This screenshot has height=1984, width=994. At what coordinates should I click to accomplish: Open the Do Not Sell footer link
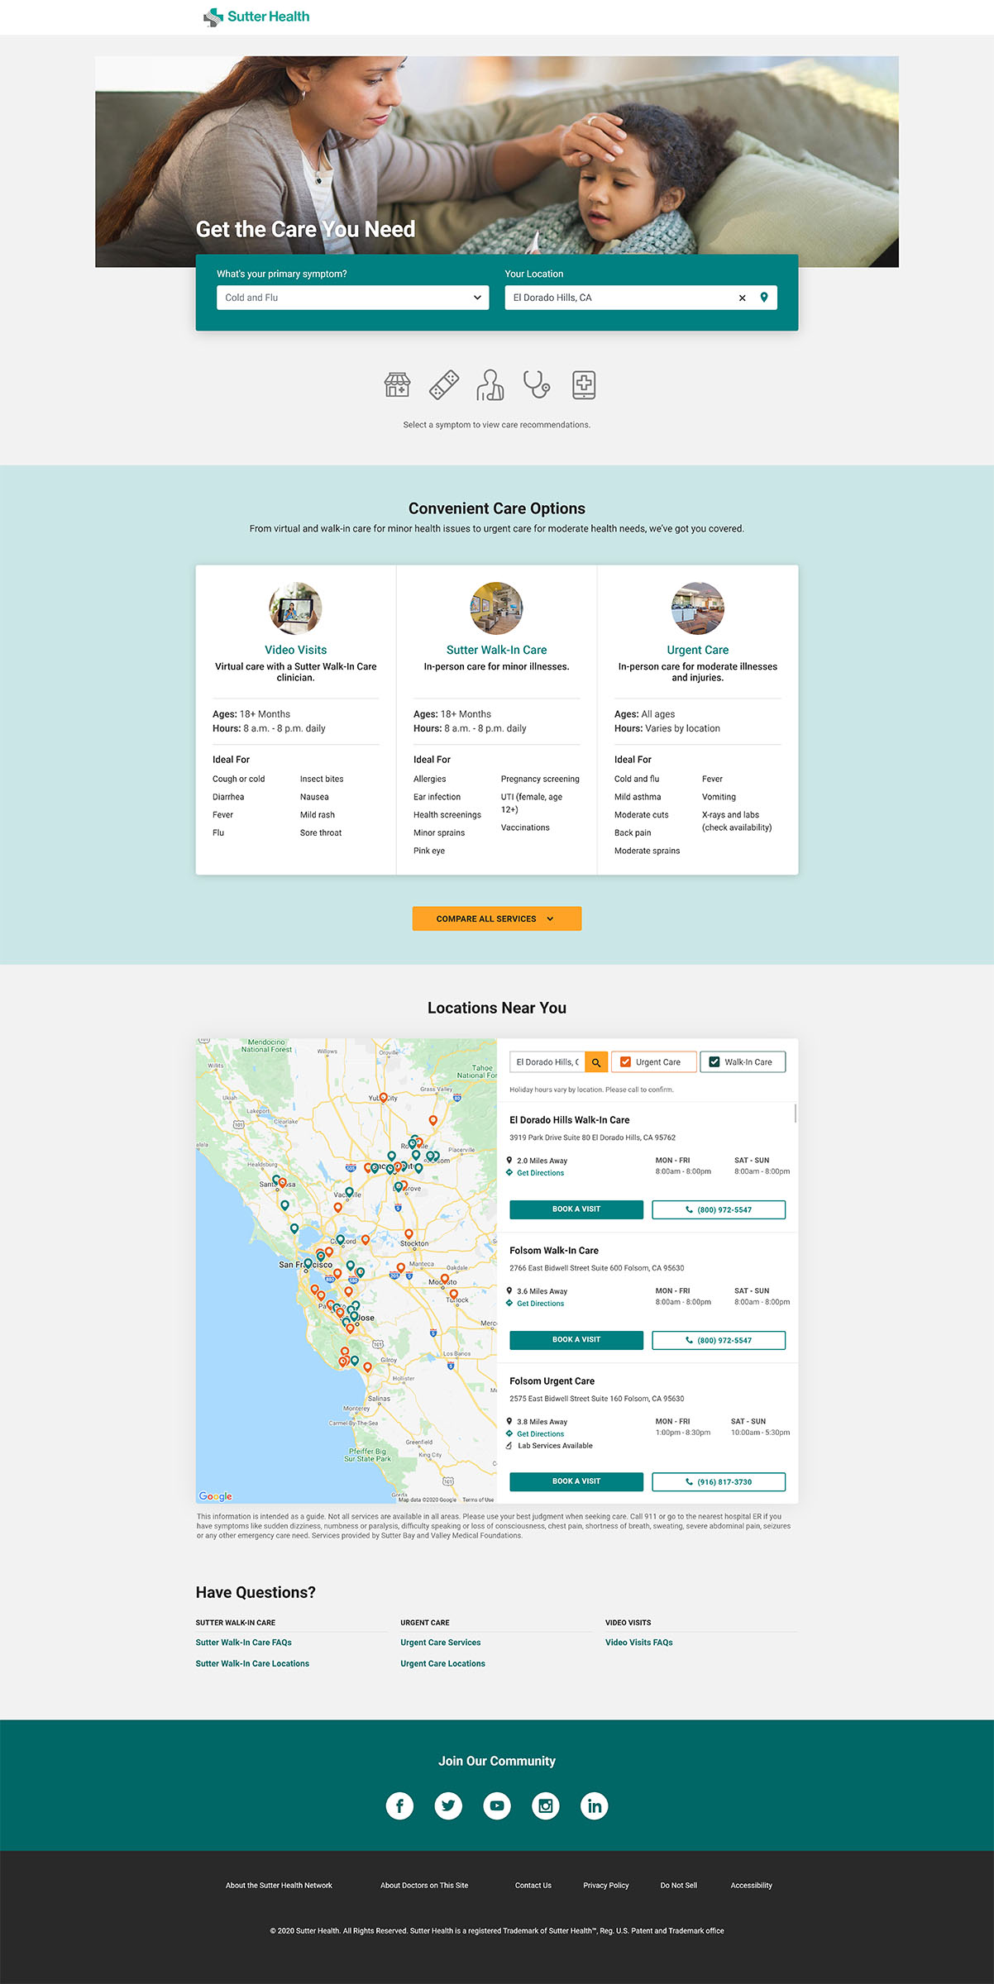679,1886
